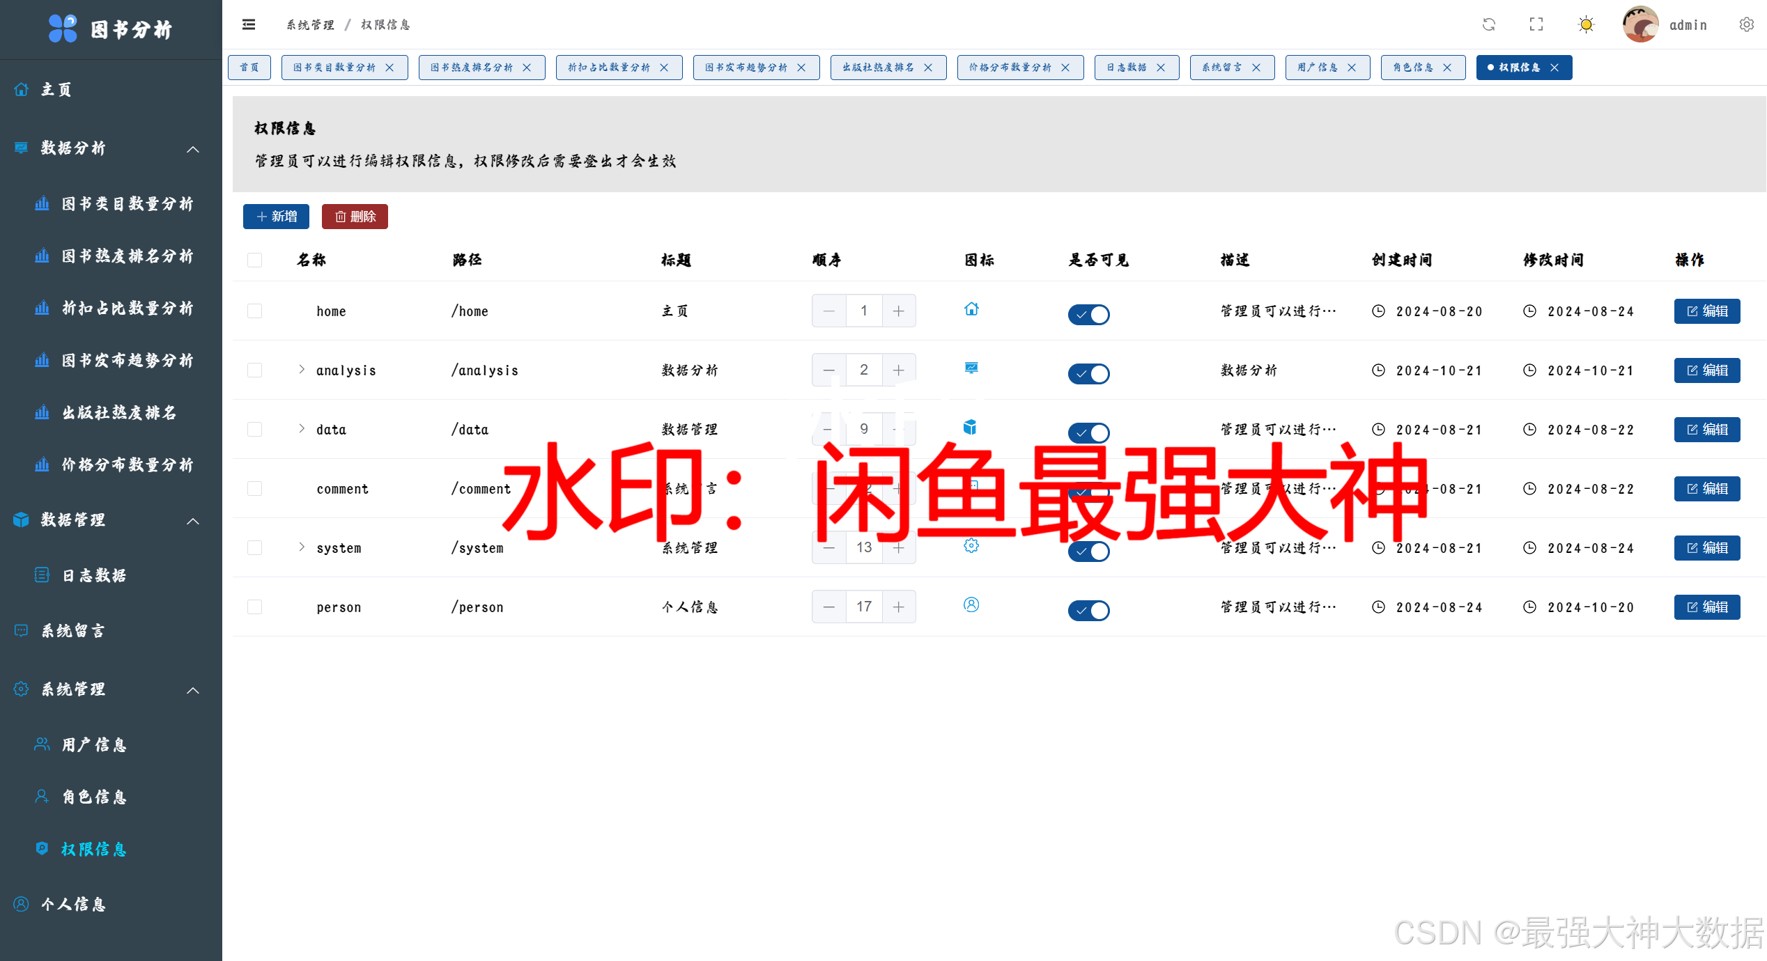1767x961 pixels.
Task: Check the checkbox for person row
Action: click(x=255, y=607)
